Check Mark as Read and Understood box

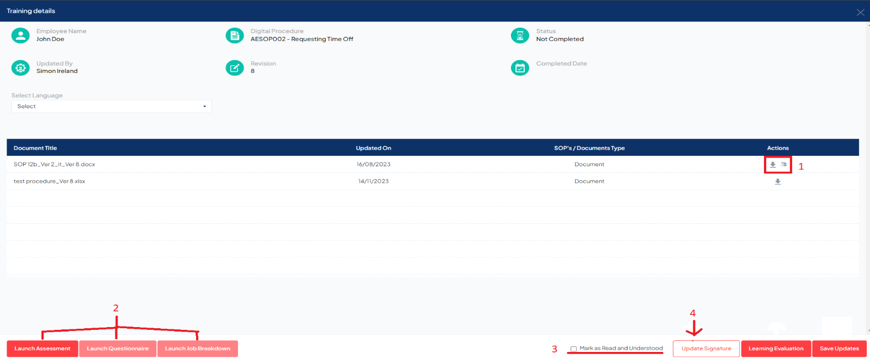[574, 349]
